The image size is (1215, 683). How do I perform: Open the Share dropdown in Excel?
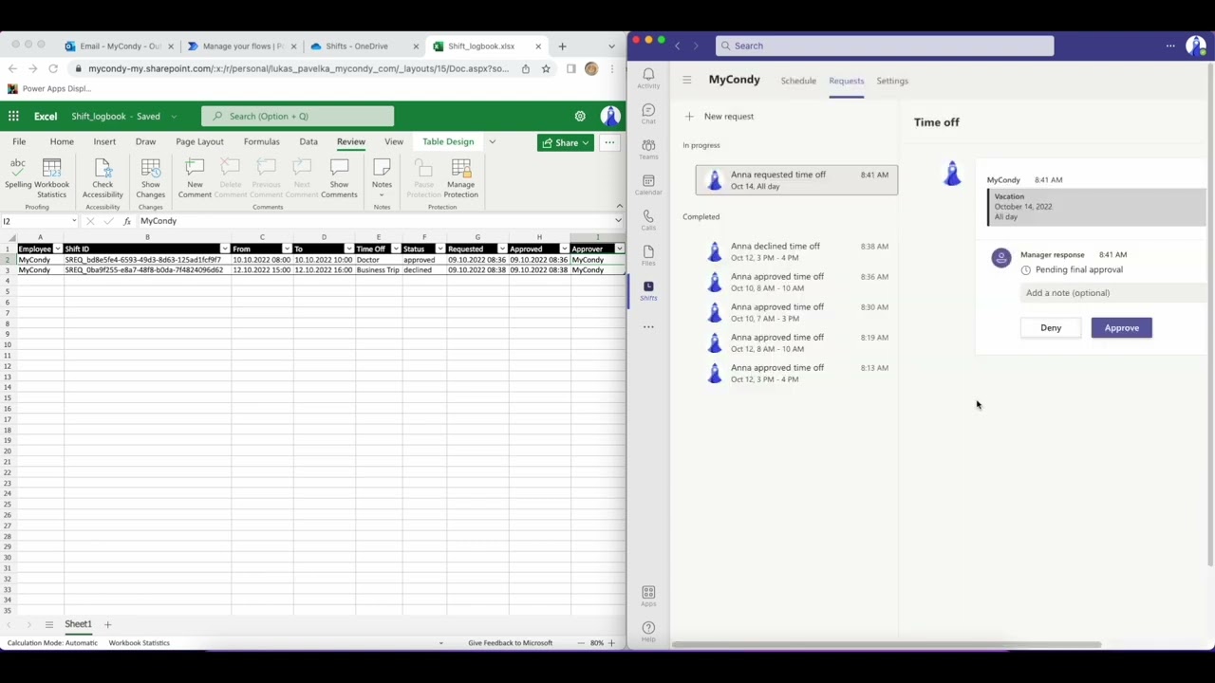(565, 142)
